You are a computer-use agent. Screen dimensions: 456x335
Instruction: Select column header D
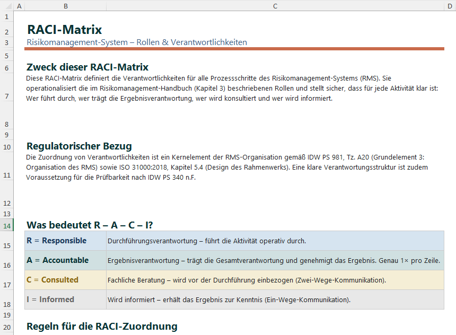tap(448, 6)
